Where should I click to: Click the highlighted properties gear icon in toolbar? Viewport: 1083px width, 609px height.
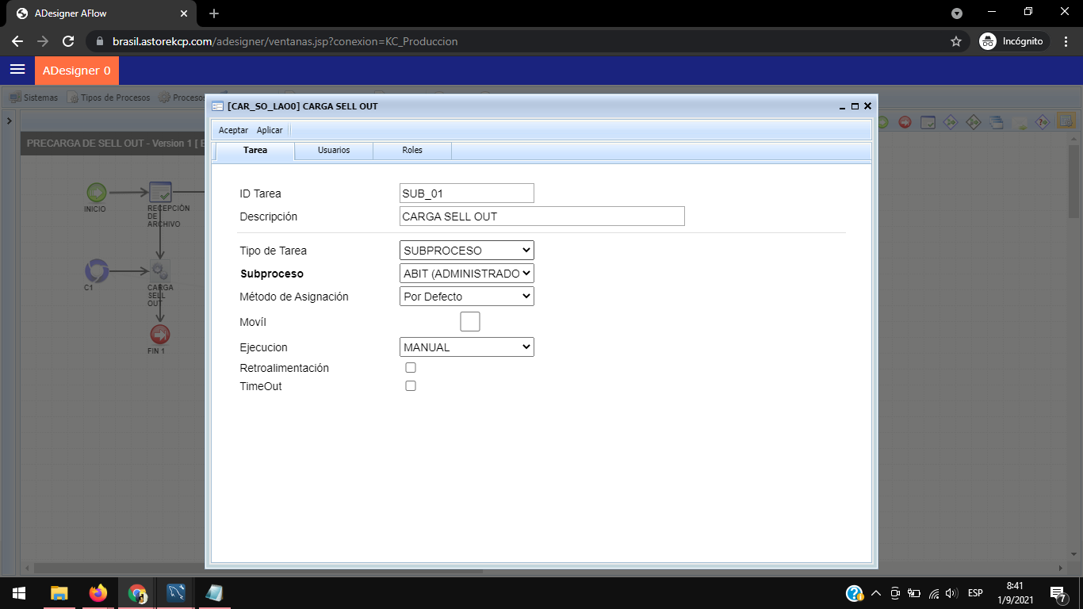pos(1066,122)
